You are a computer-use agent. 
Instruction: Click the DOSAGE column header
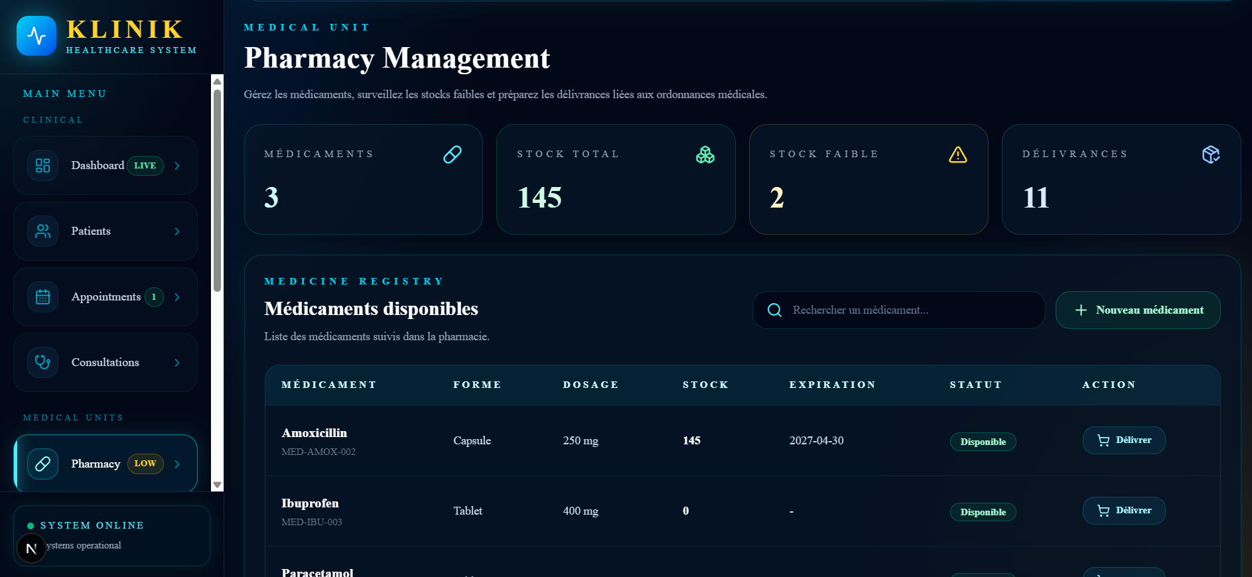[591, 385]
